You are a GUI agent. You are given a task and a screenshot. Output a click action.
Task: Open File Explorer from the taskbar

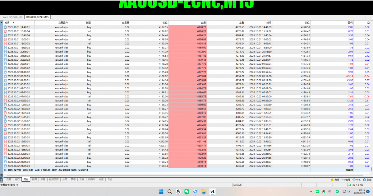tap(204, 191)
